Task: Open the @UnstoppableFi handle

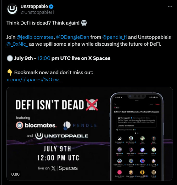Action: (x=37, y=12)
